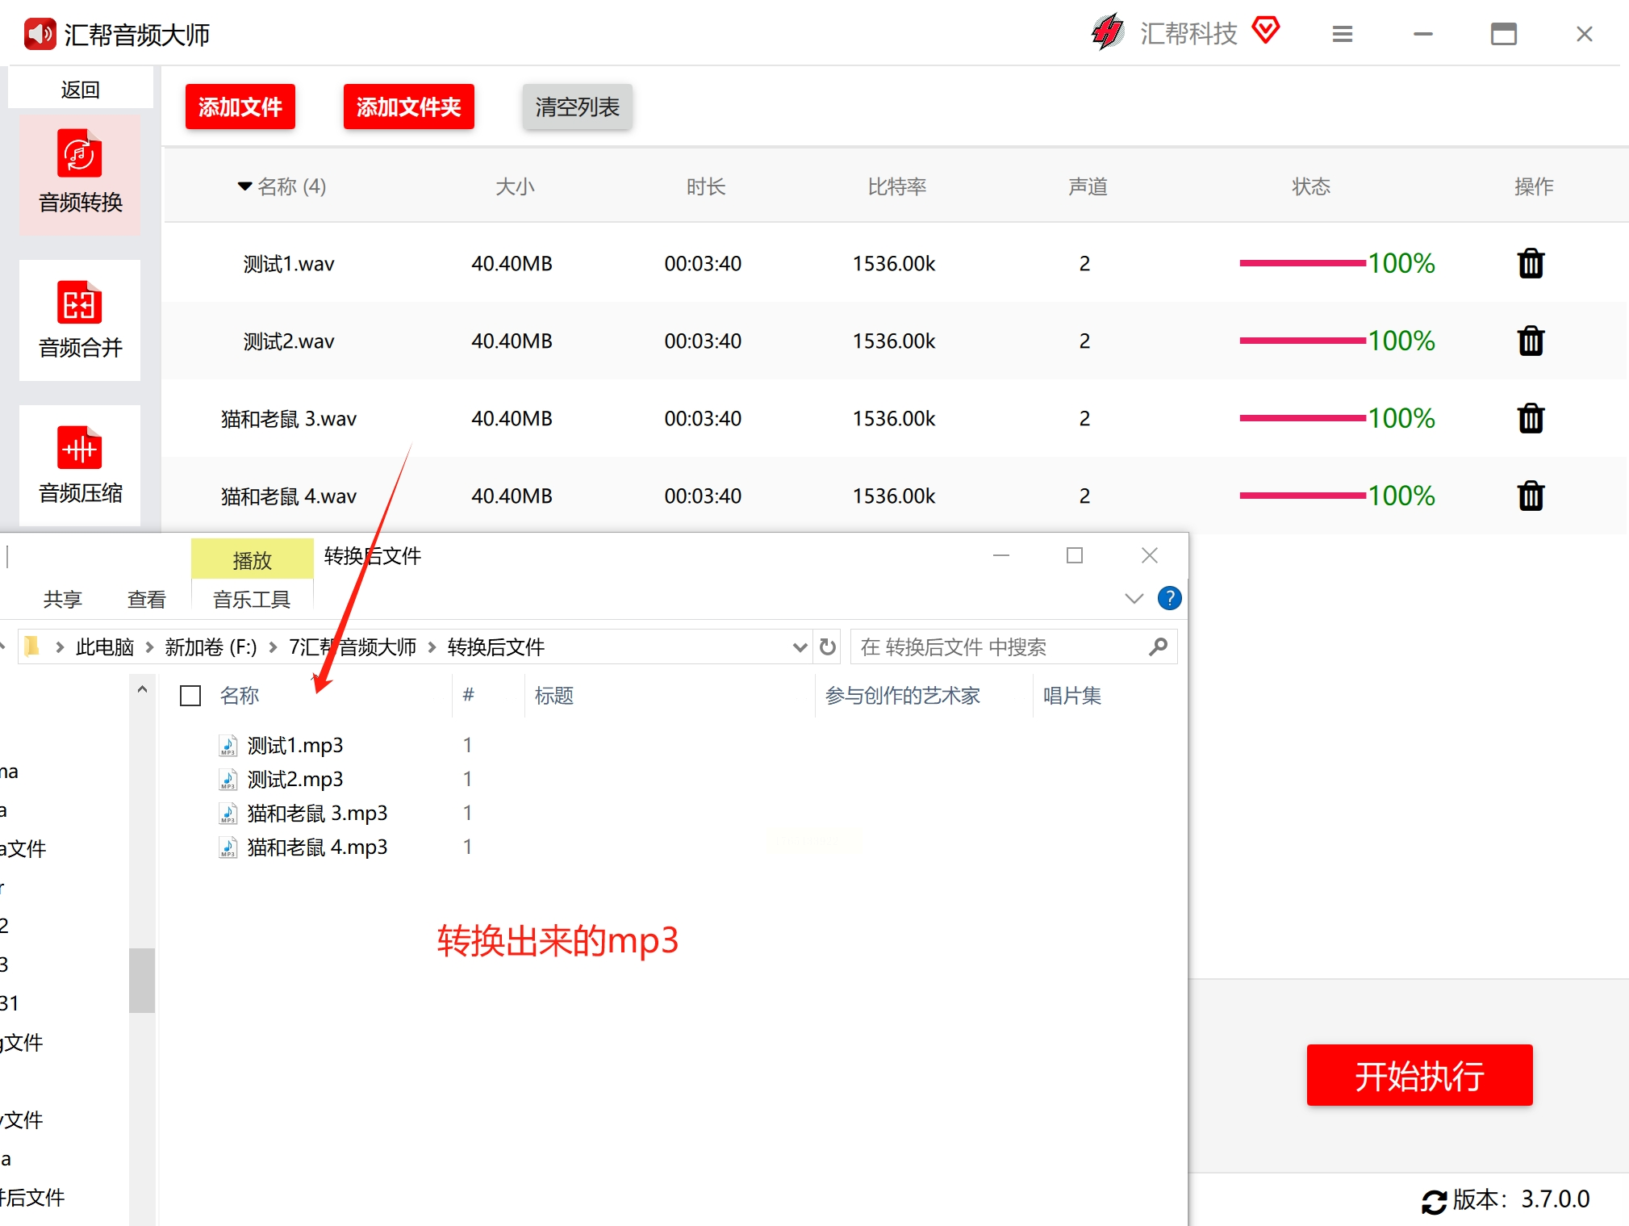This screenshot has width=1629, height=1226.
Task: Expand the Explorer ribbon chevron
Action: point(1134,598)
